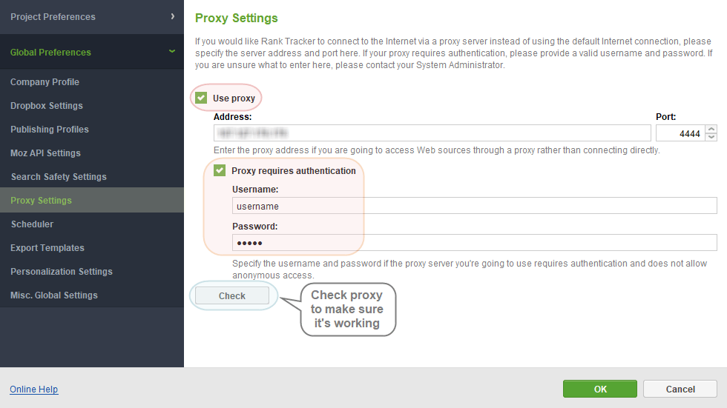Increase port number with up arrow
Screen dimensions: 727x408
(x=711, y=129)
